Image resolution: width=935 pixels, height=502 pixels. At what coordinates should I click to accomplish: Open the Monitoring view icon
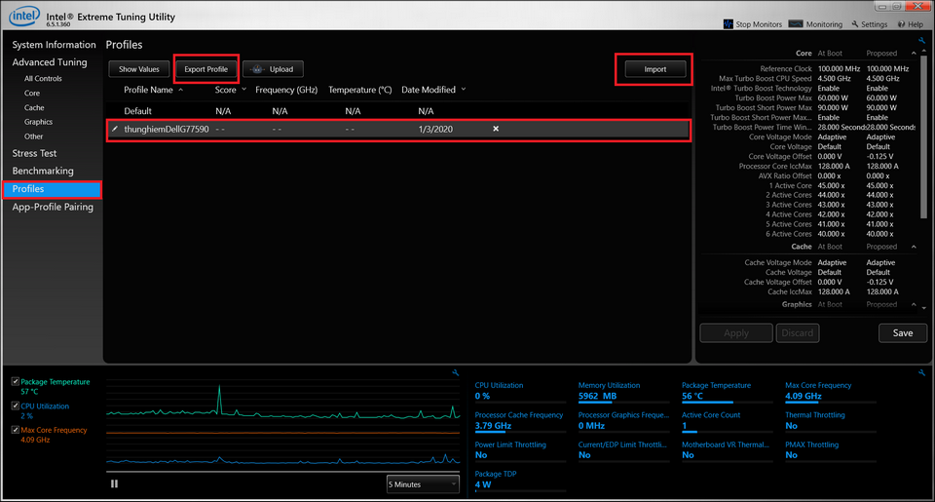tap(796, 23)
